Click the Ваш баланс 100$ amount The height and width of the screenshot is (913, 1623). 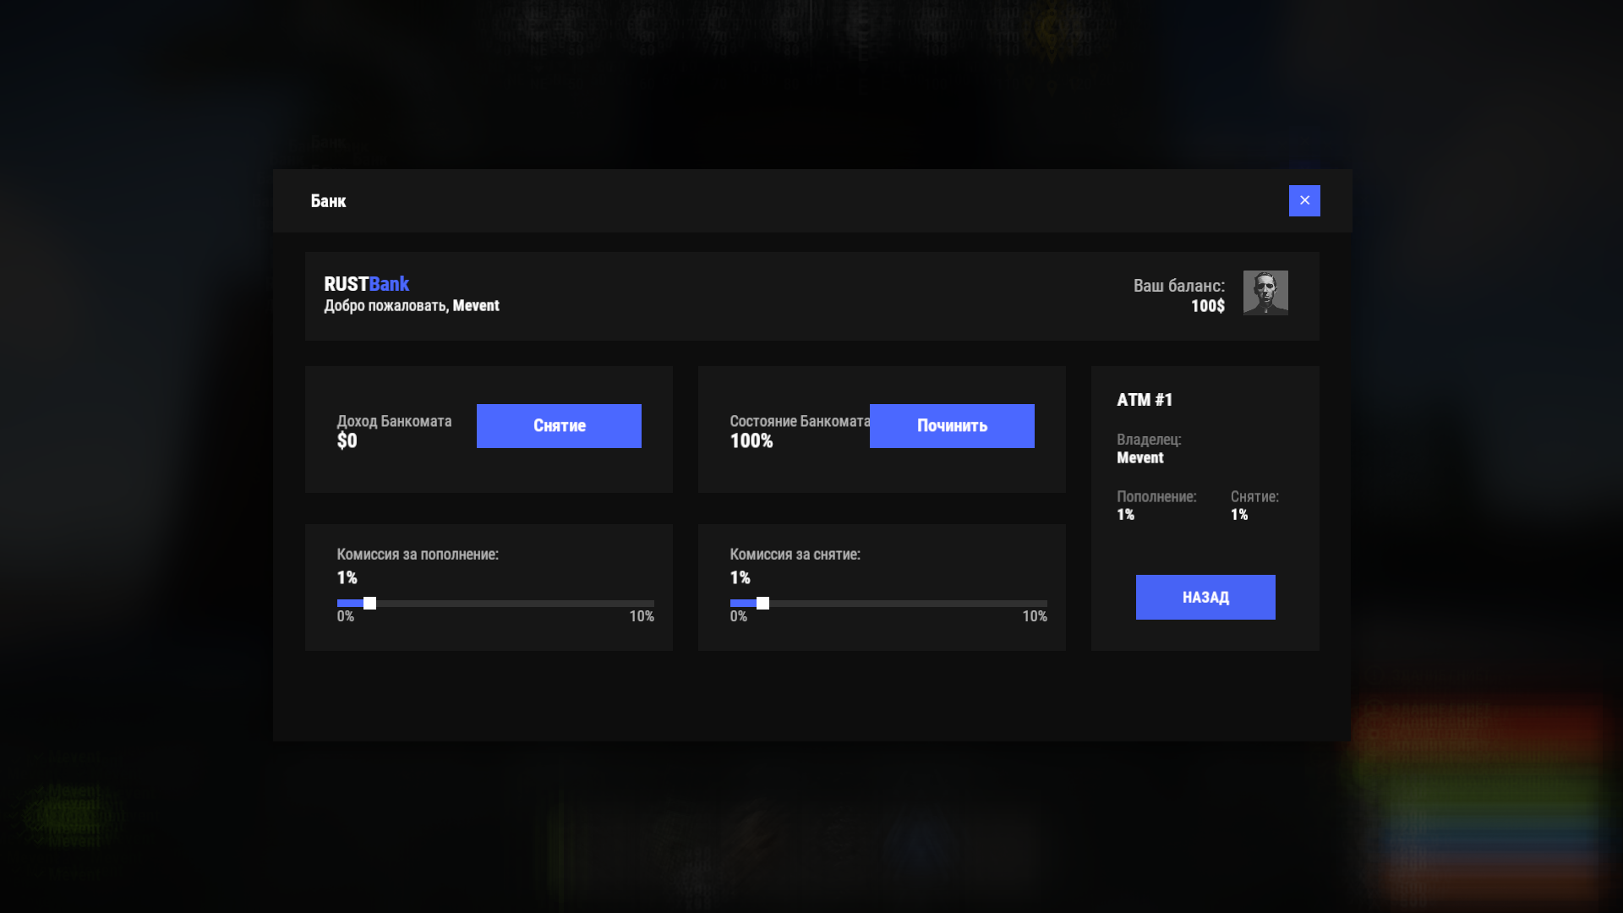tap(1207, 306)
